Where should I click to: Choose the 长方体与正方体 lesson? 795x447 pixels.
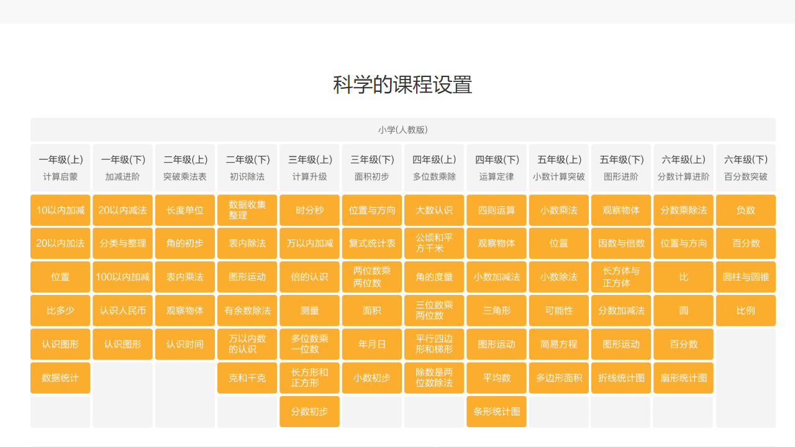point(621,277)
